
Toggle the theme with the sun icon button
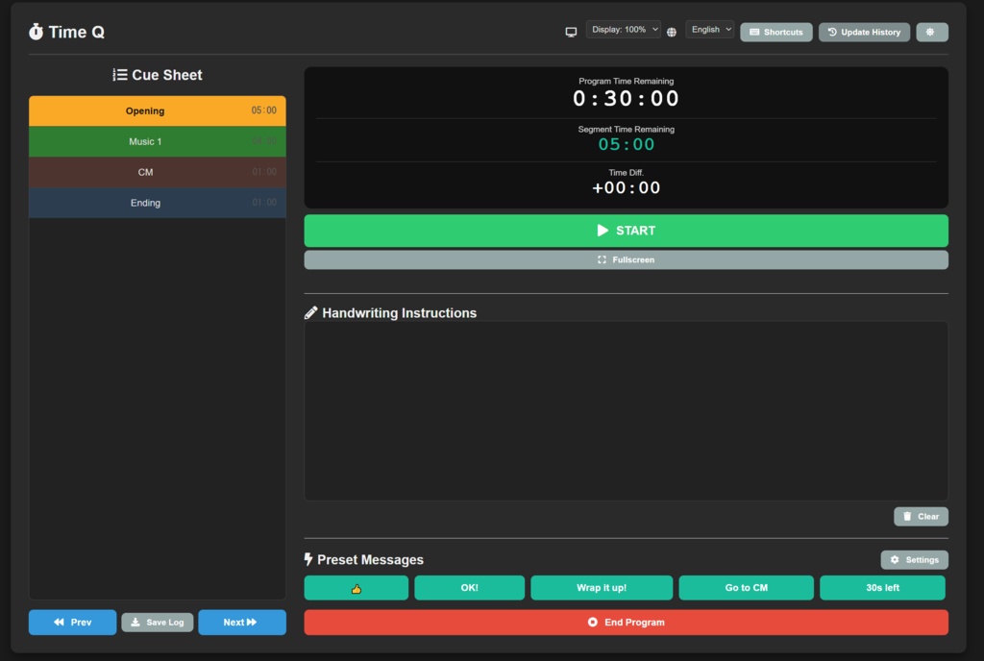932,32
